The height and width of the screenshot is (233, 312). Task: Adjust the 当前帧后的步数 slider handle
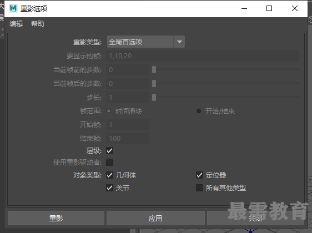[x=154, y=84]
